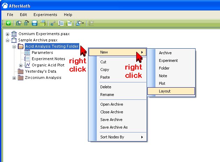Screen dimensions: 220x162
Task: Select the 'Yesterday's Data' folder label
Action: click(41, 71)
